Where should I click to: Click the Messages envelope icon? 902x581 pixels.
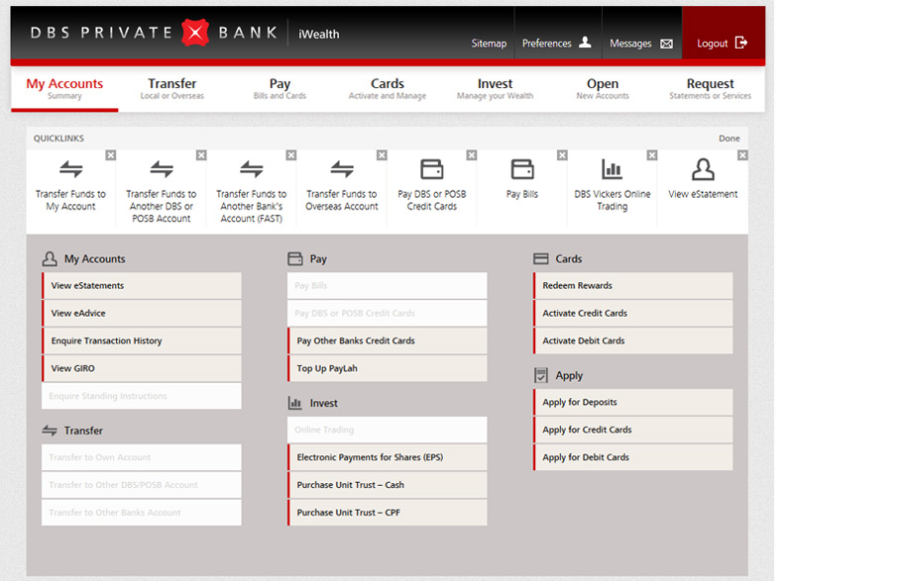(666, 44)
